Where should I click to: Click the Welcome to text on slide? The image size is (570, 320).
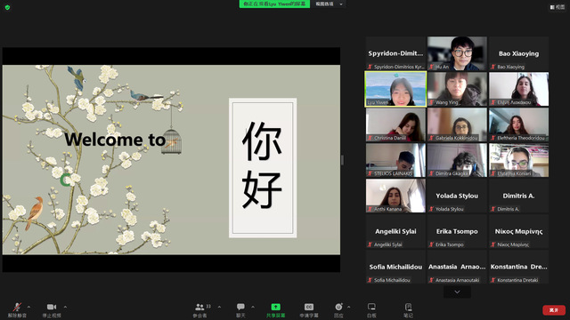coord(115,140)
